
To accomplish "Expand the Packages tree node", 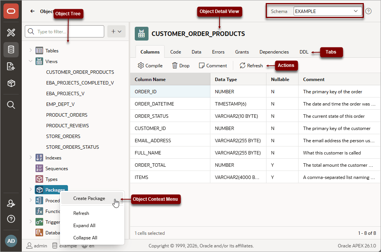I will pos(31,190).
